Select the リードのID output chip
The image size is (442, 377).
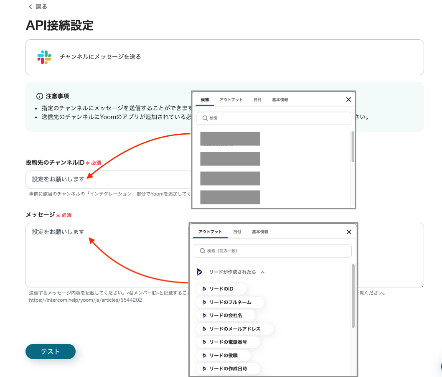click(221, 289)
